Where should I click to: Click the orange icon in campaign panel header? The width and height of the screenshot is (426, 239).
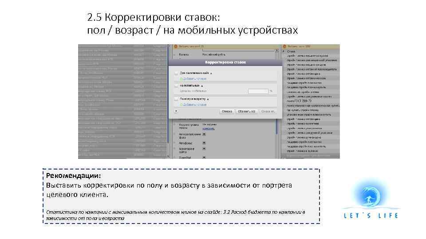coord(176,46)
